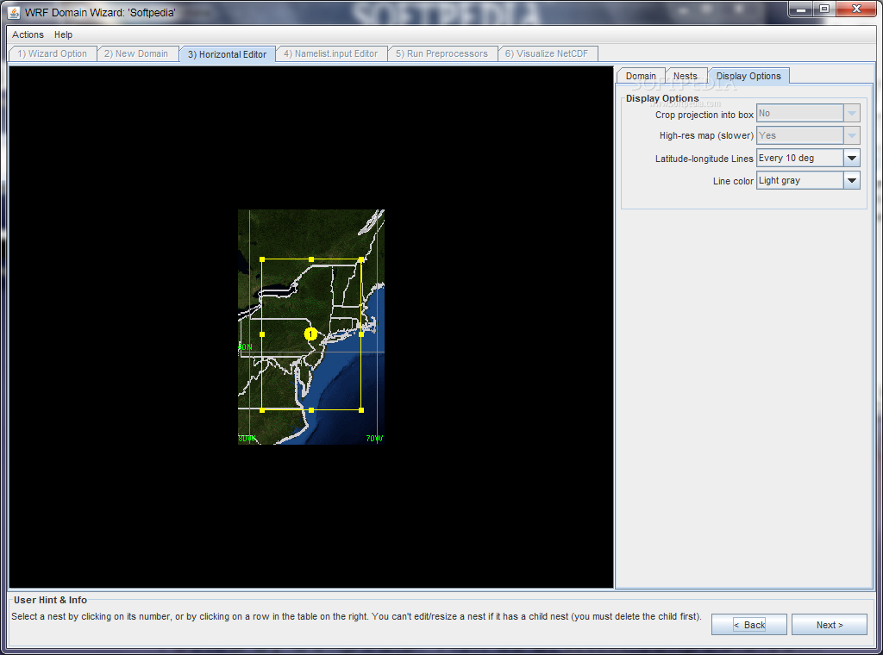The image size is (883, 655).
Task: Click the top-right nest resize handle
Action: (x=361, y=259)
